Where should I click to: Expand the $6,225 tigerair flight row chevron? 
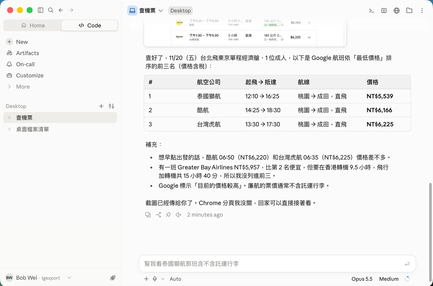[x=309, y=37]
